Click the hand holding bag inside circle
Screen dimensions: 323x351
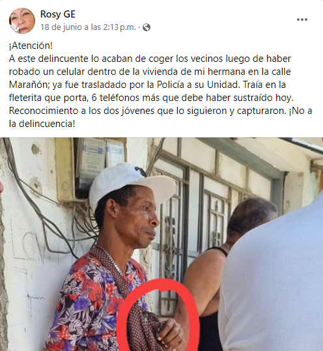[171, 333]
